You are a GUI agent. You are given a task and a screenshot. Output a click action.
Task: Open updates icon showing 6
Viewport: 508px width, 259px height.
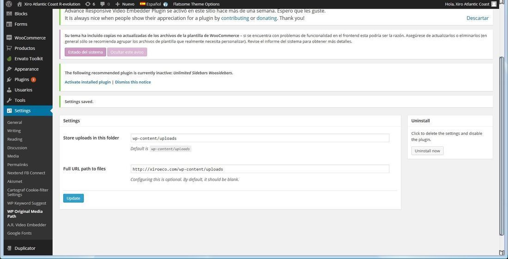point(88,4)
